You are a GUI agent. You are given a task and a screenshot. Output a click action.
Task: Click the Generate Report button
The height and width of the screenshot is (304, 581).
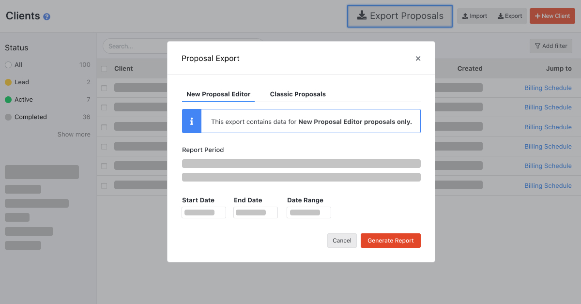pos(390,241)
